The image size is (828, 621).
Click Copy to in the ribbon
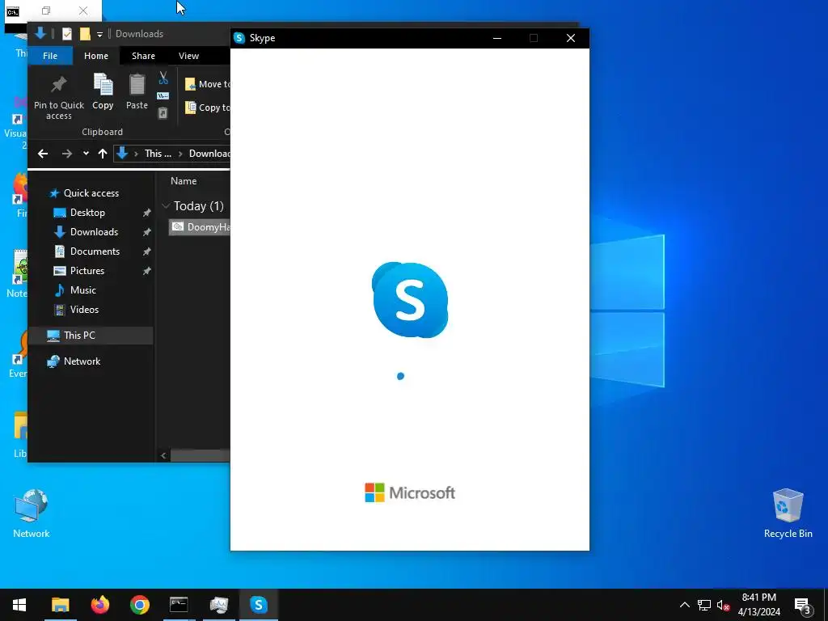[208, 108]
